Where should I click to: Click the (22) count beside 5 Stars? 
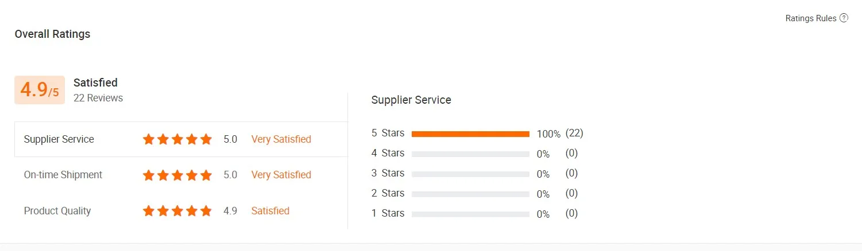coord(574,134)
